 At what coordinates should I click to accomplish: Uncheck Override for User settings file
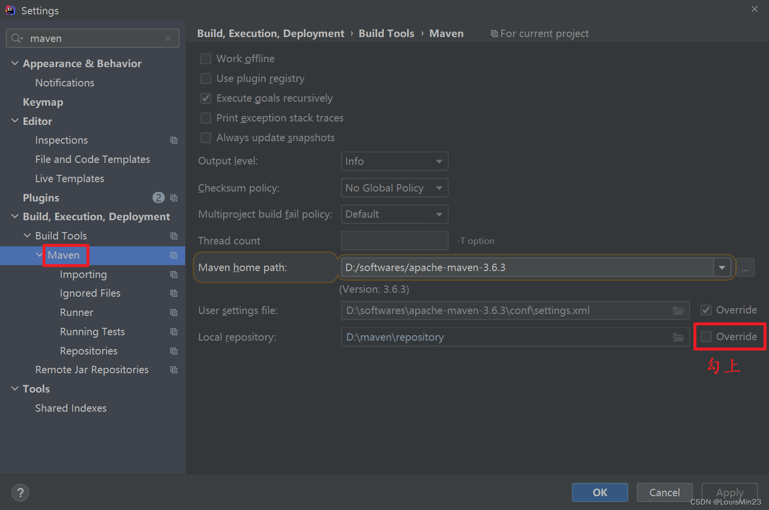(x=706, y=310)
